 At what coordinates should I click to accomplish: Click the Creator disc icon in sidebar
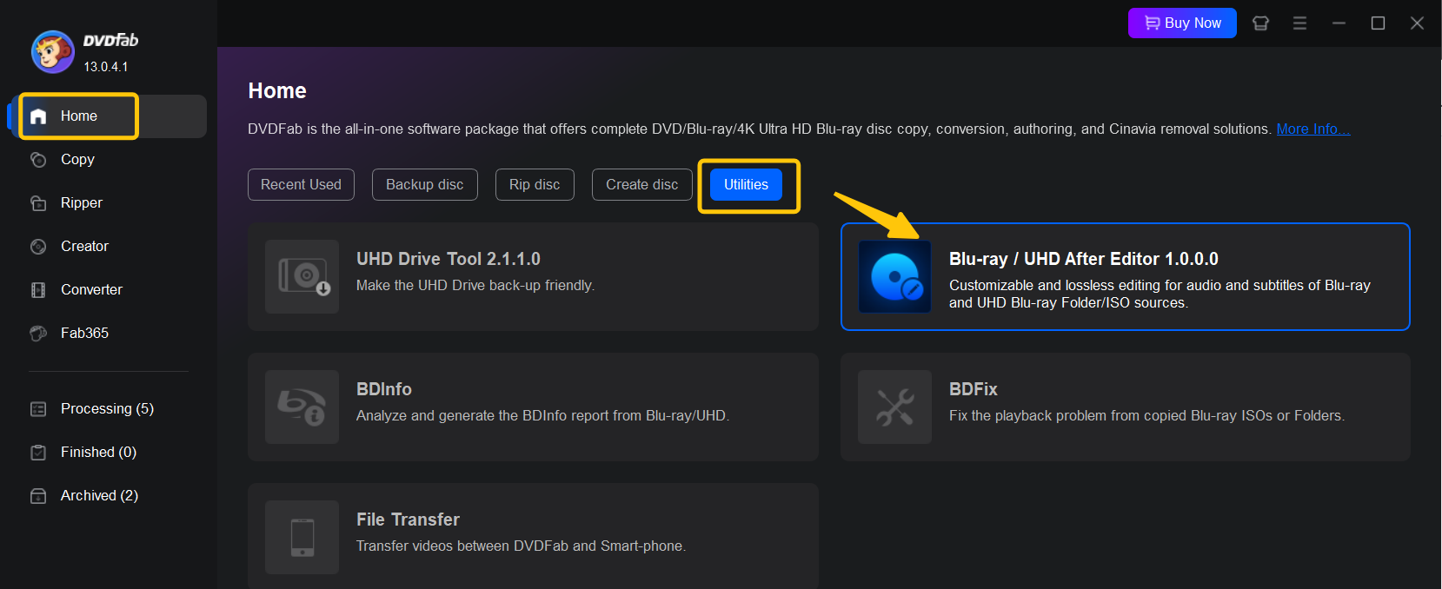point(38,247)
